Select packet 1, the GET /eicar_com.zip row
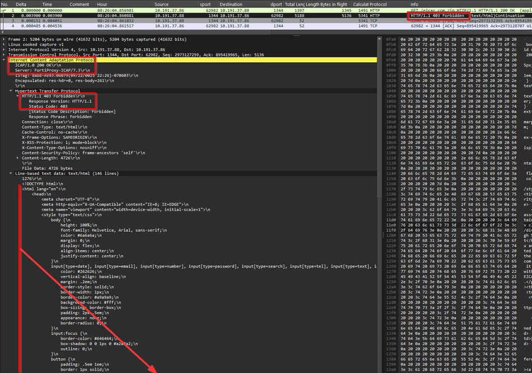 266,11
